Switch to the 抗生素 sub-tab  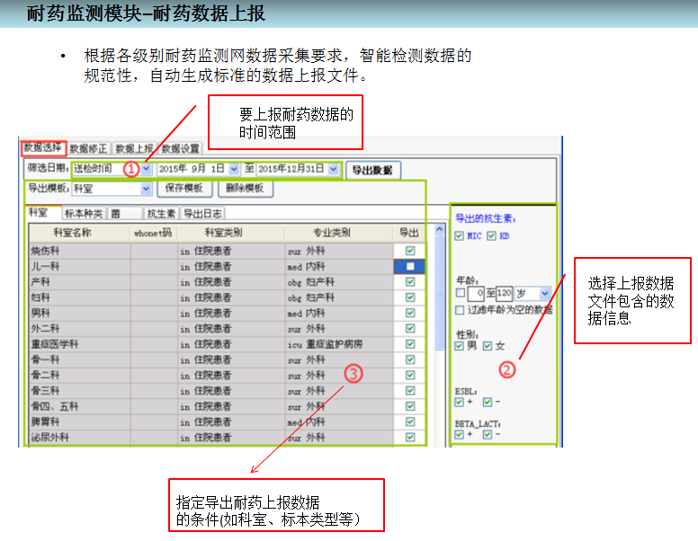(x=161, y=214)
